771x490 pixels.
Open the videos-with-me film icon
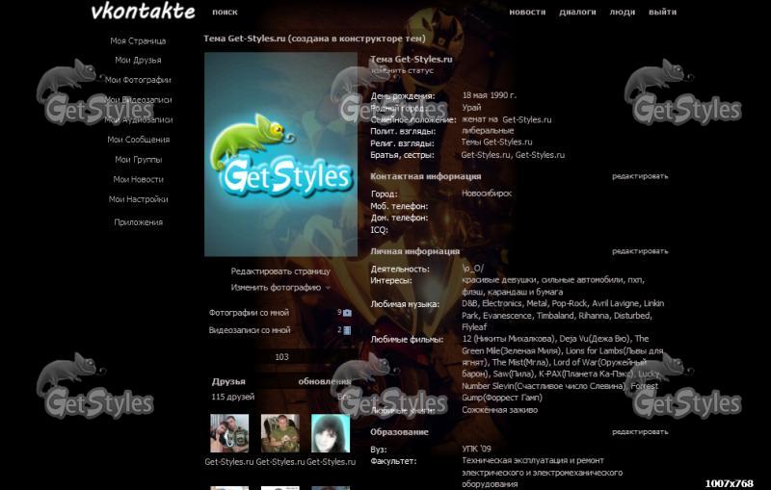347,330
